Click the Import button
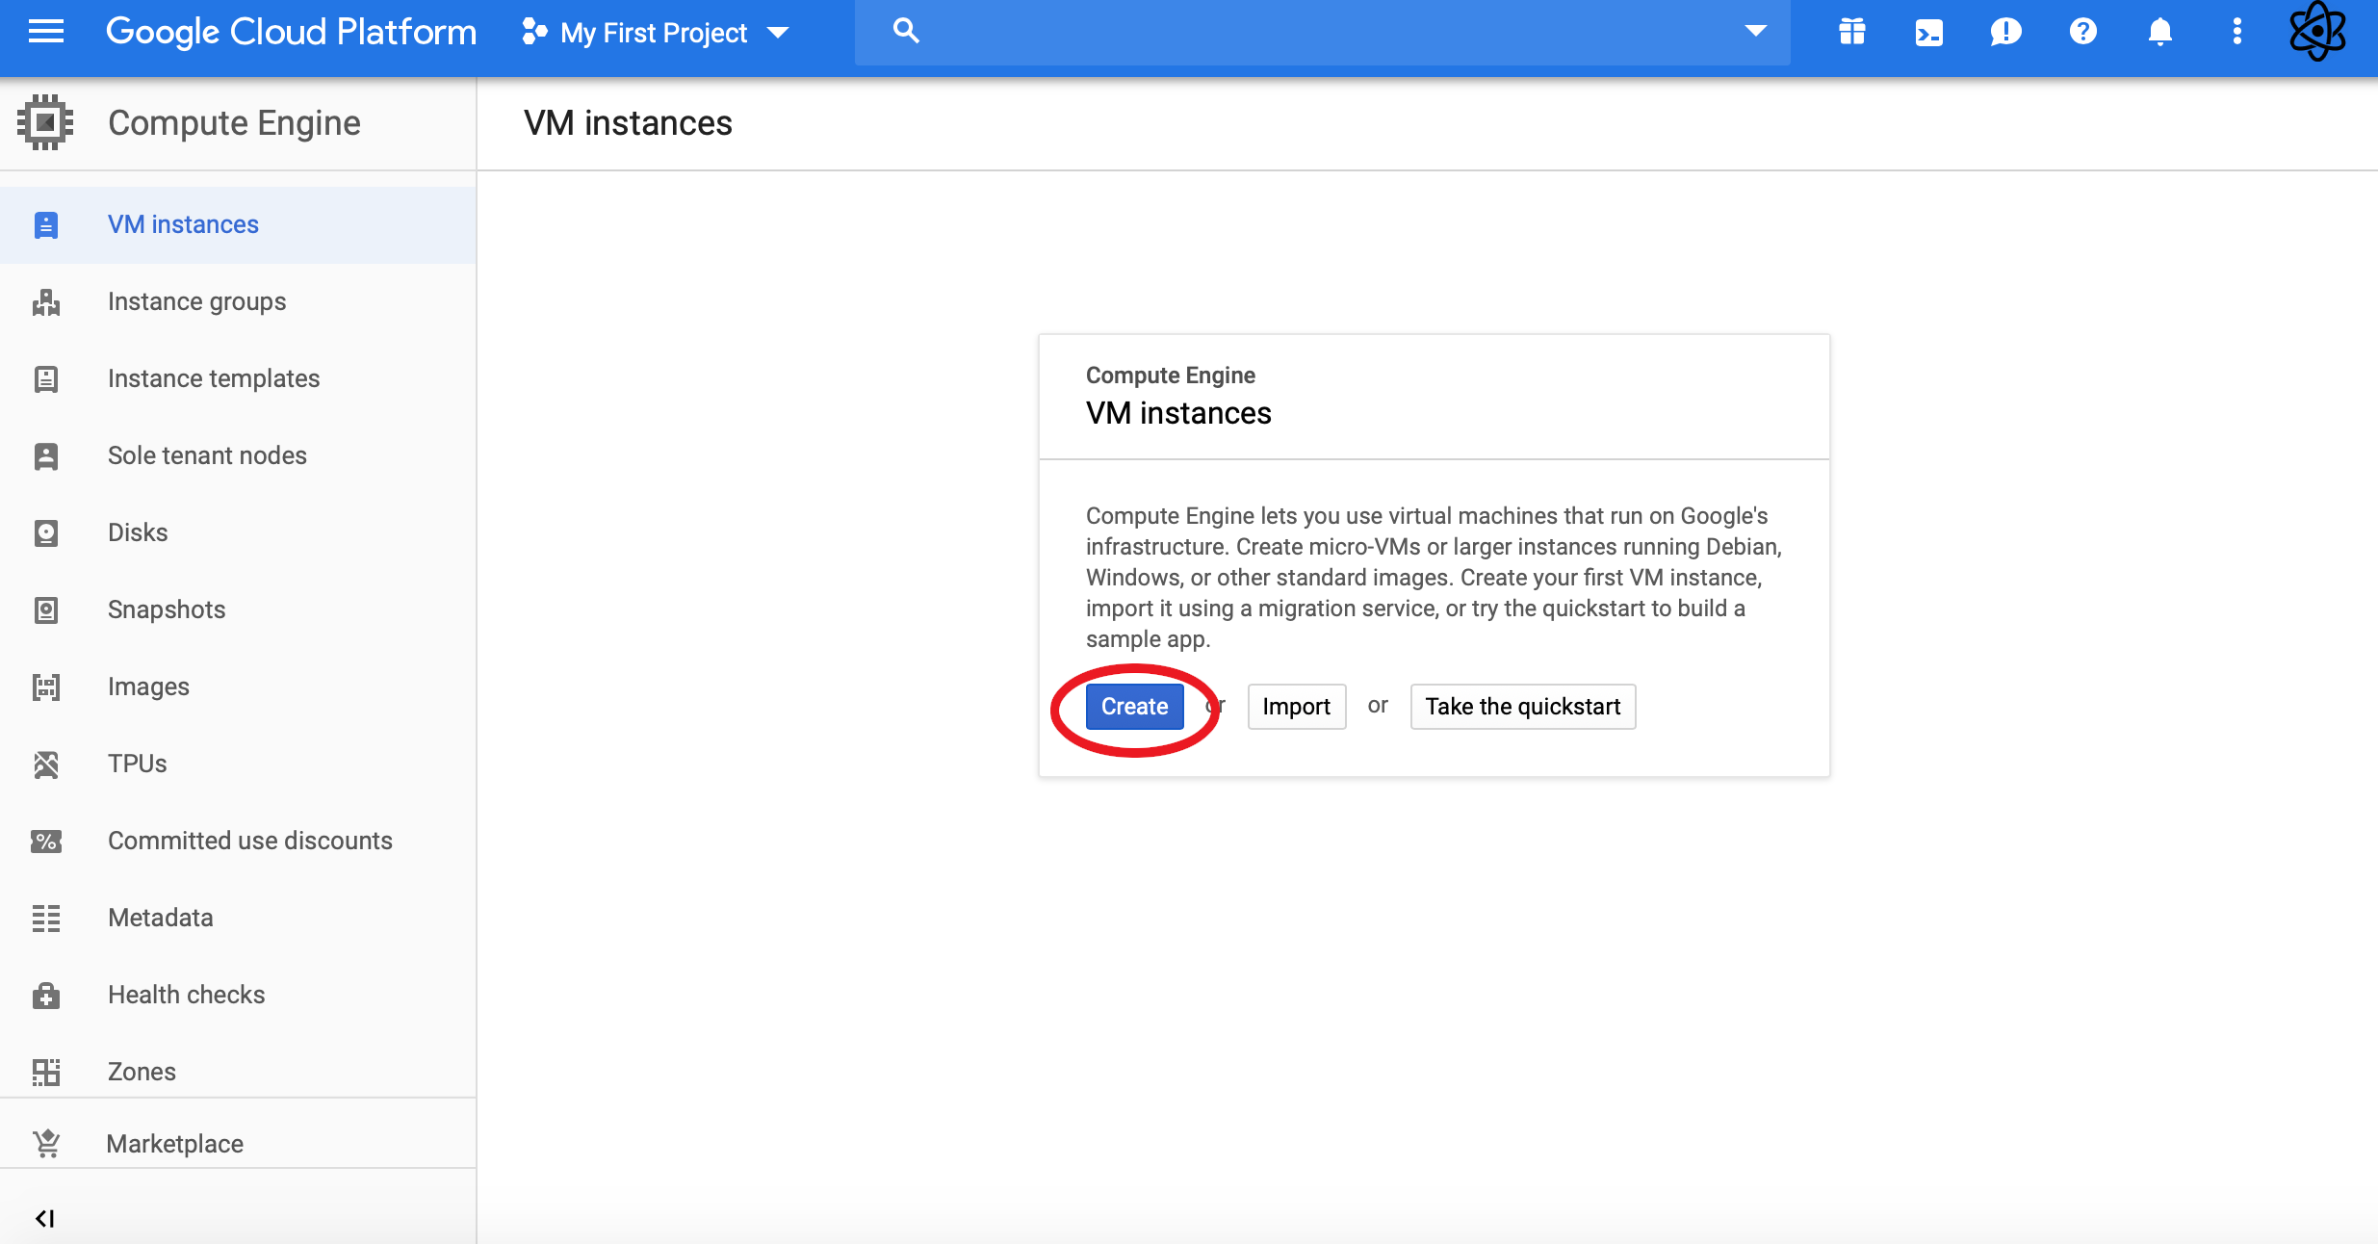 (x=1296, y=707)
